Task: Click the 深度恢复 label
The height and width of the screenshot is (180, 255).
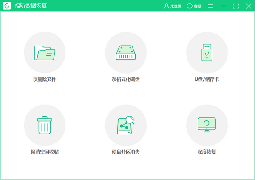Action: point(207,152)
